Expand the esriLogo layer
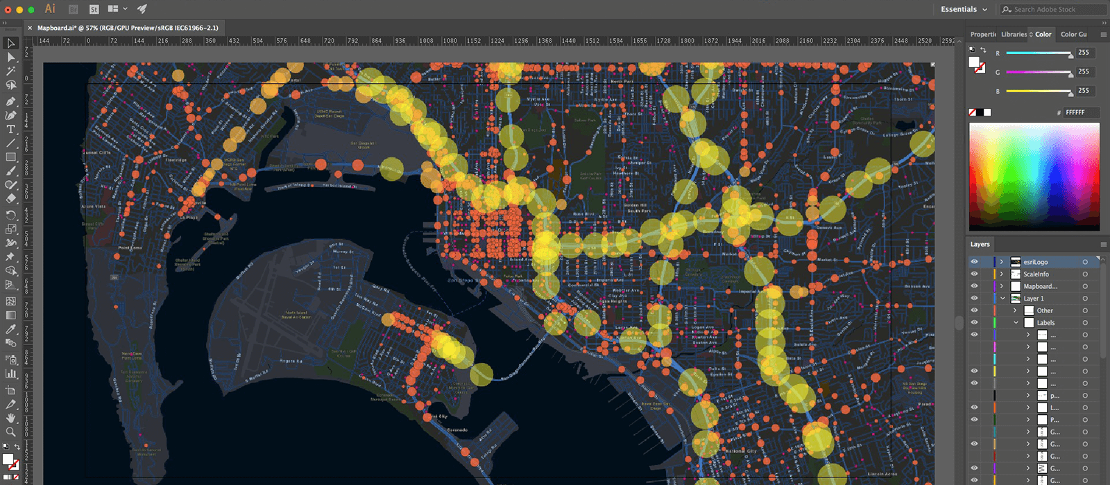1110x485 pixels. 1002,262
